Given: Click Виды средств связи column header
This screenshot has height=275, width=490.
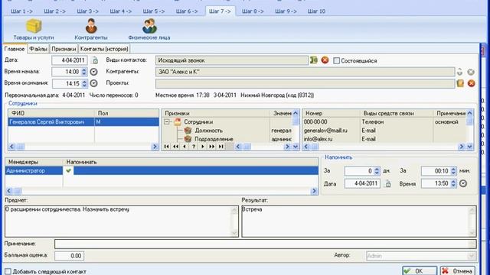Looking at the screenshot, I should [397, 113].
